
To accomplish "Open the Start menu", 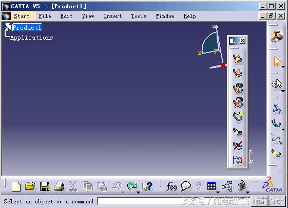I will [x=22, y=16].
